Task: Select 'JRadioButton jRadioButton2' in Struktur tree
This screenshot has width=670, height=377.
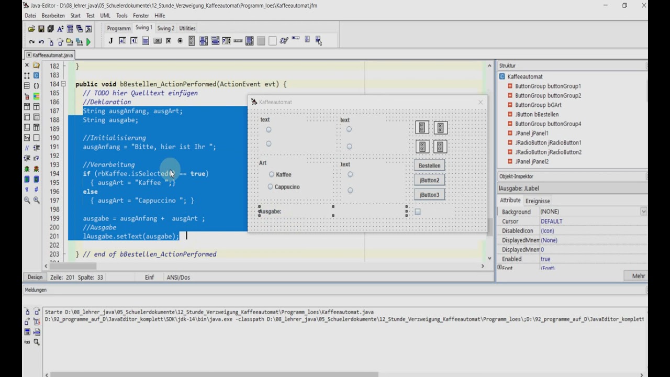Action: (548, 152)
